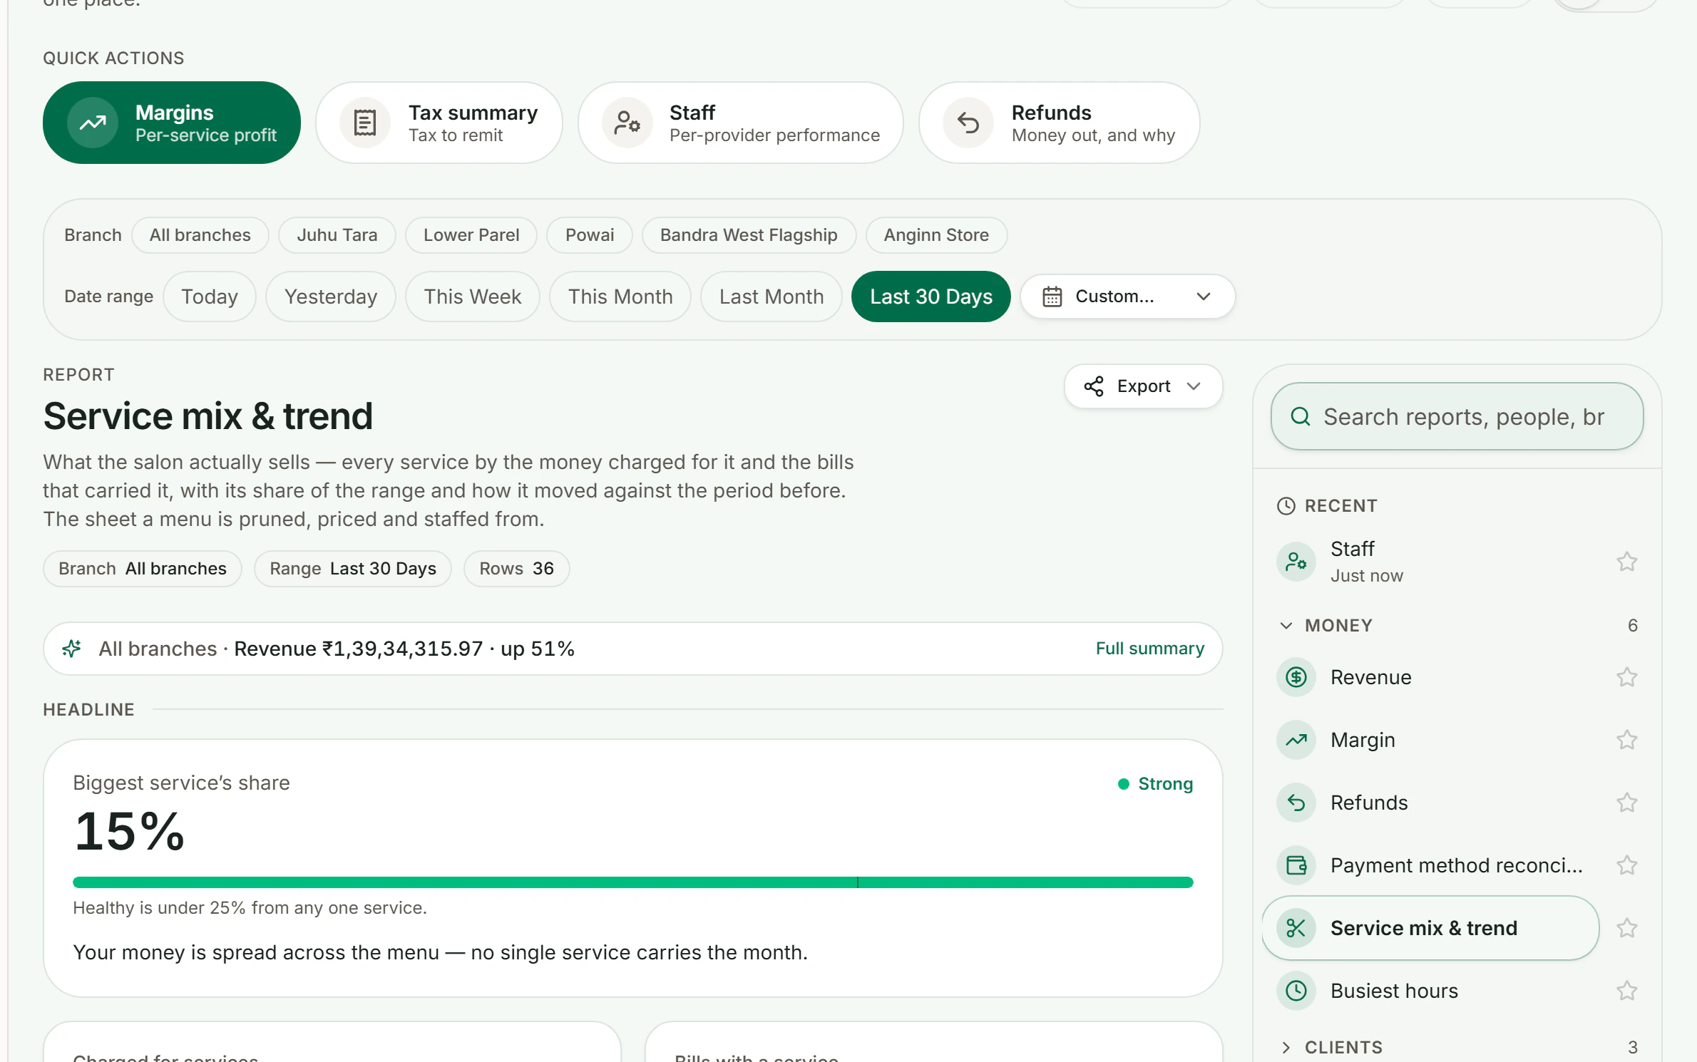The width and height of the screenshot is (1697, 1062).
Task: Filter by Powai branch
Action: 590,235
